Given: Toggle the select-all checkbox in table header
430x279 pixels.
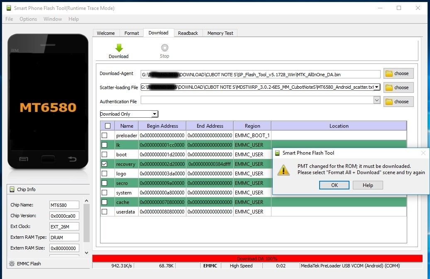Looking at the screenshot, I should click(108, 126).
